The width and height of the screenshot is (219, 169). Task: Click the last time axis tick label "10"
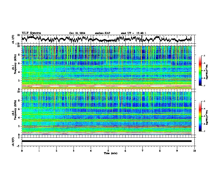pos(194,151)
